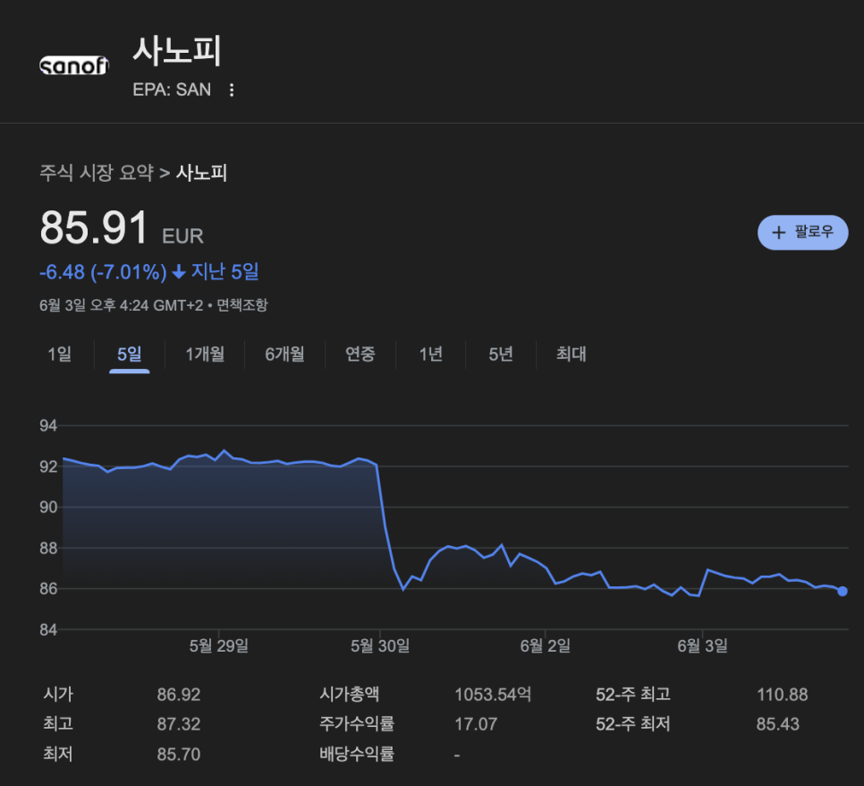
Task: Select the 최대 tab
Action: 572,355
